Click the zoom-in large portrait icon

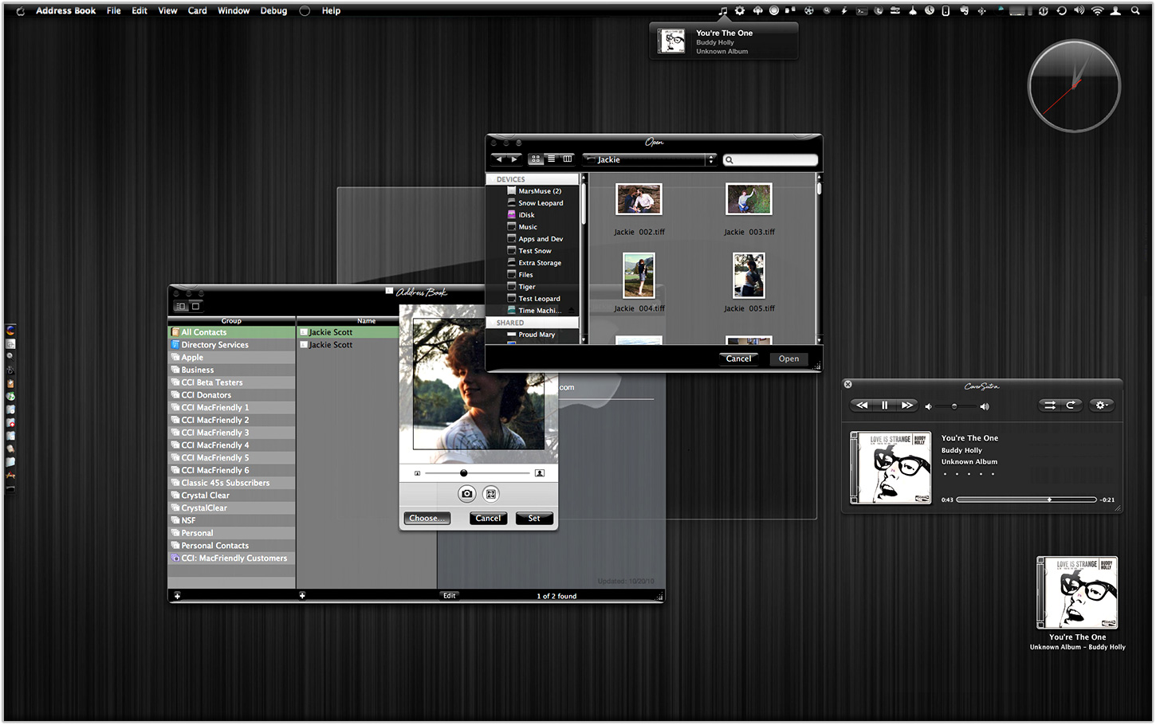(x=540, y=473)
